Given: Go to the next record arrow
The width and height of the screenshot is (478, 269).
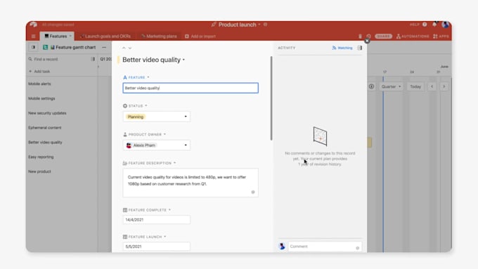Looking at the screenshot, I should [130, 48].
